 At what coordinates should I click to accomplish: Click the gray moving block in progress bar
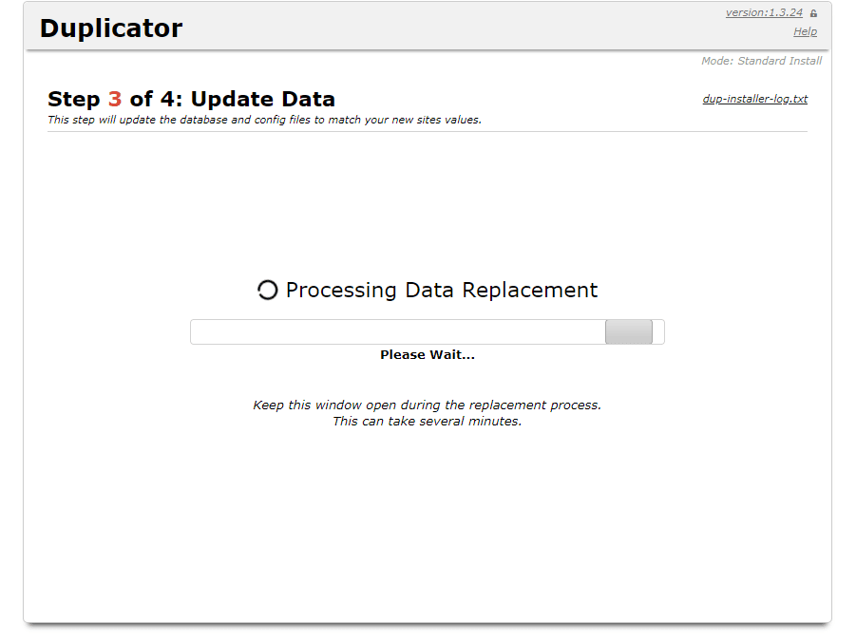(629, 332)
